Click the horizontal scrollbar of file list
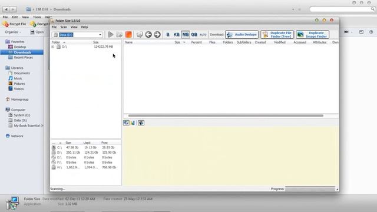Image resolution: width=377 pixels, height=212 pixels. click(x=226, y=115)
